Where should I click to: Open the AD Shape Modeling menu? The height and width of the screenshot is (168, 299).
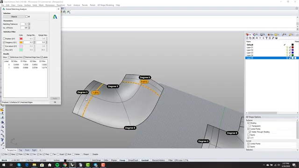tap(106, 5)
